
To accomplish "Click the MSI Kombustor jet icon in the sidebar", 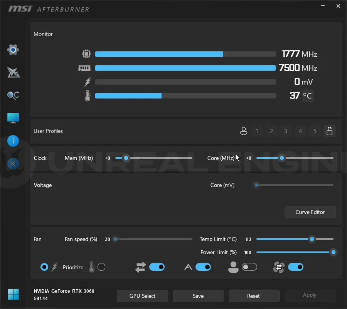I will point(13,73).
